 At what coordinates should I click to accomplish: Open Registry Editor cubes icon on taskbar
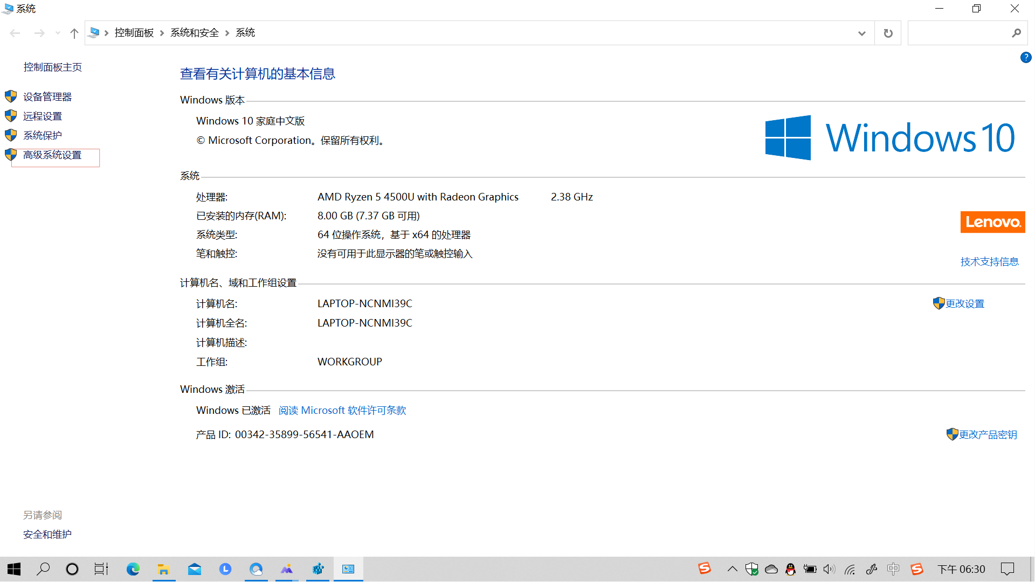point(318,569)
